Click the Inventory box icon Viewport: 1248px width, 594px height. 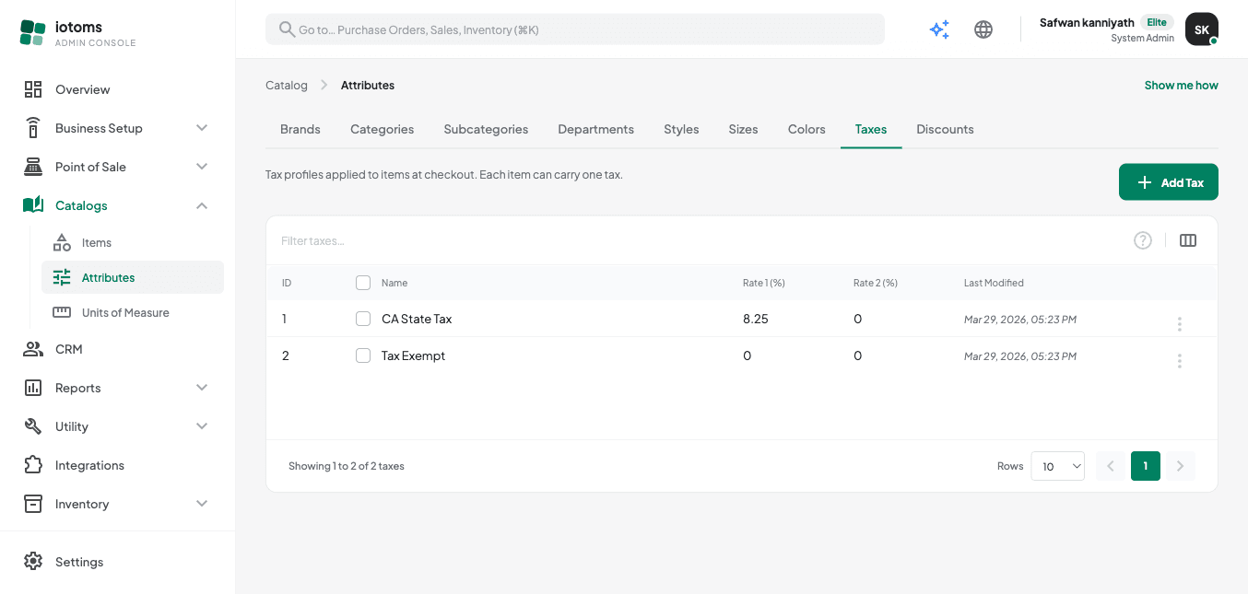(33, 504)
